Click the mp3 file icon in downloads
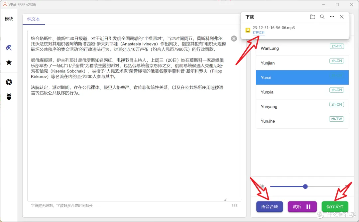Screen dimensions: 359x222 click(248, 30)
